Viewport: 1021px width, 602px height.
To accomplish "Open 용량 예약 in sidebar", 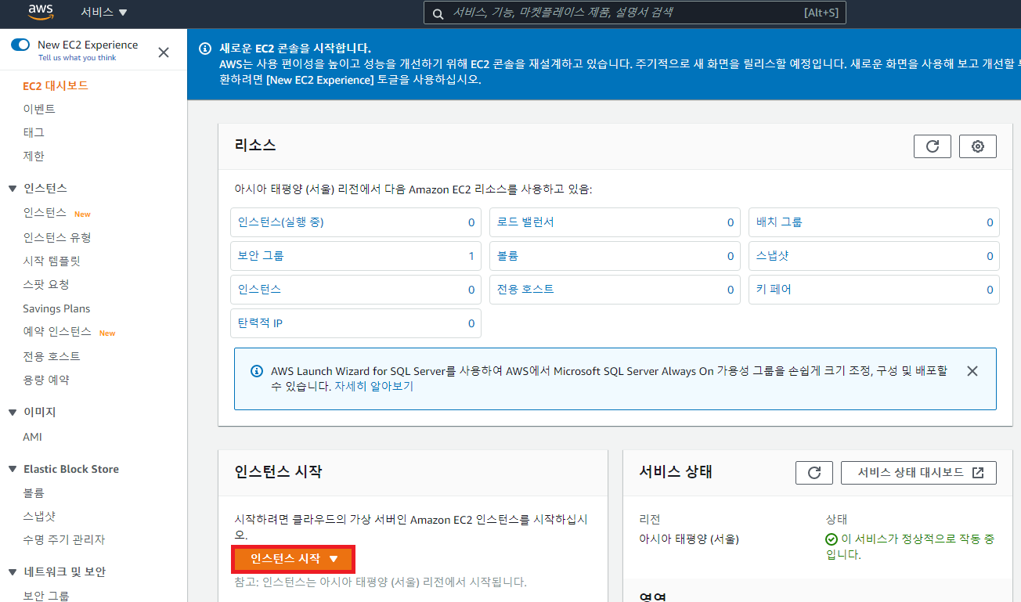I will pyautogui.click(x=46, y=380).
